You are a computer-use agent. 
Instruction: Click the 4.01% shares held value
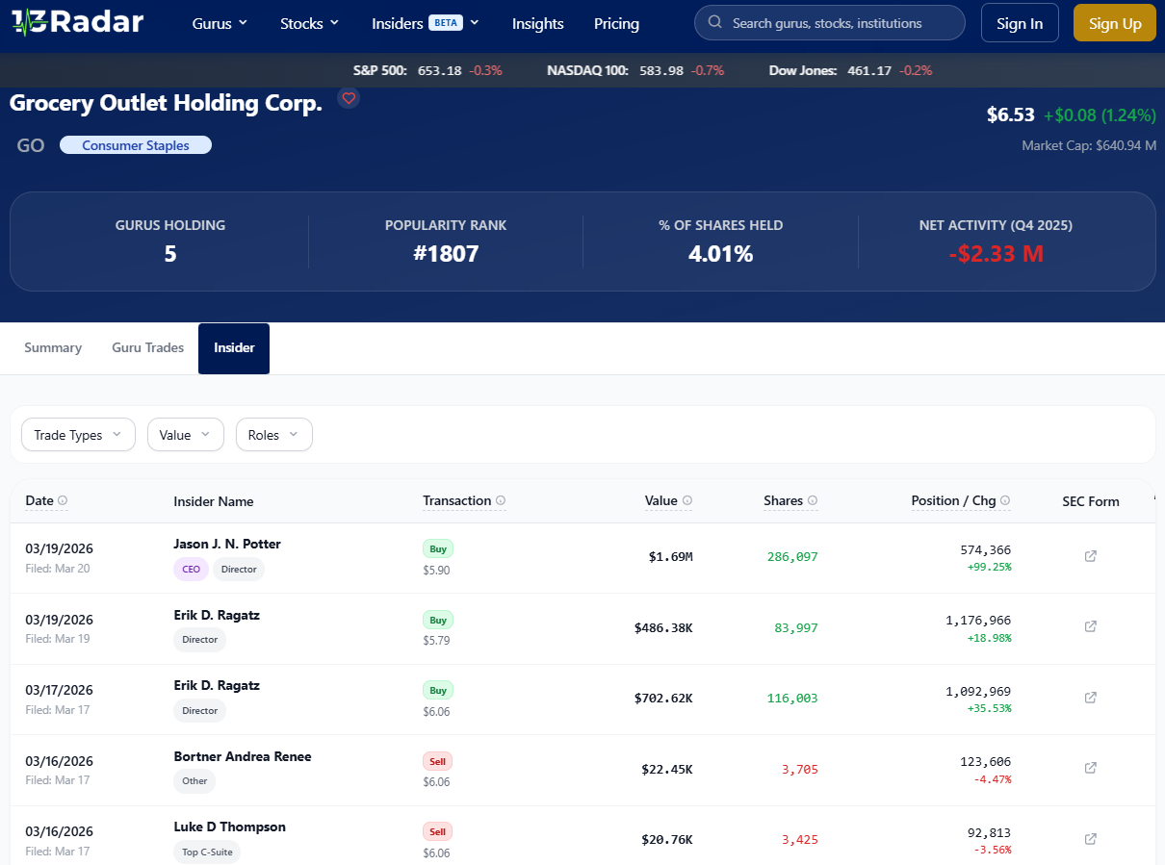click(x=721, y=254)
